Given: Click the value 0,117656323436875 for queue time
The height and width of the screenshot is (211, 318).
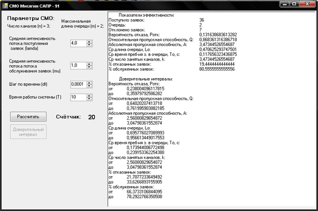Looking at the screenshot, I should (218, 54).
